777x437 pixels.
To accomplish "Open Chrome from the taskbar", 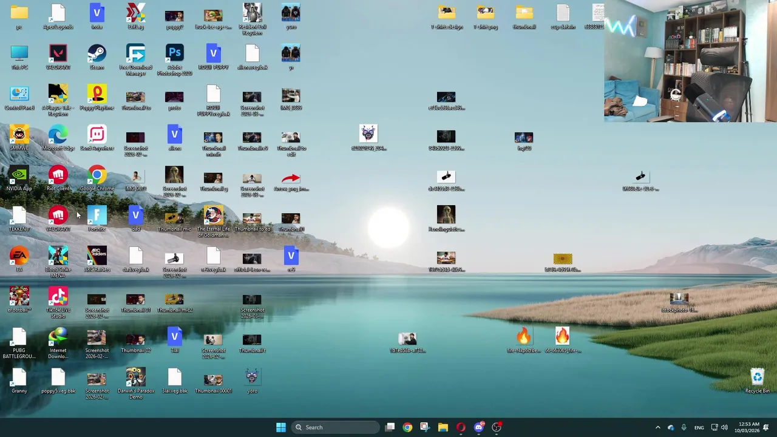I will click(407, 427).
